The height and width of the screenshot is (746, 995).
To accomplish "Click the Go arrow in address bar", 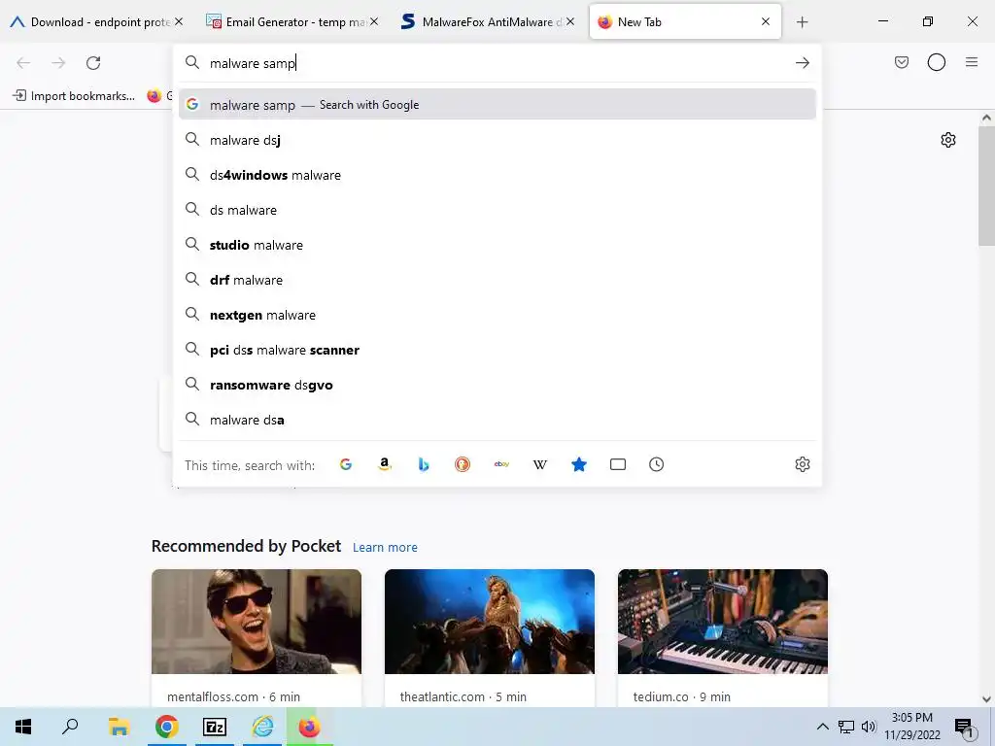I will [x=802, y=63].
